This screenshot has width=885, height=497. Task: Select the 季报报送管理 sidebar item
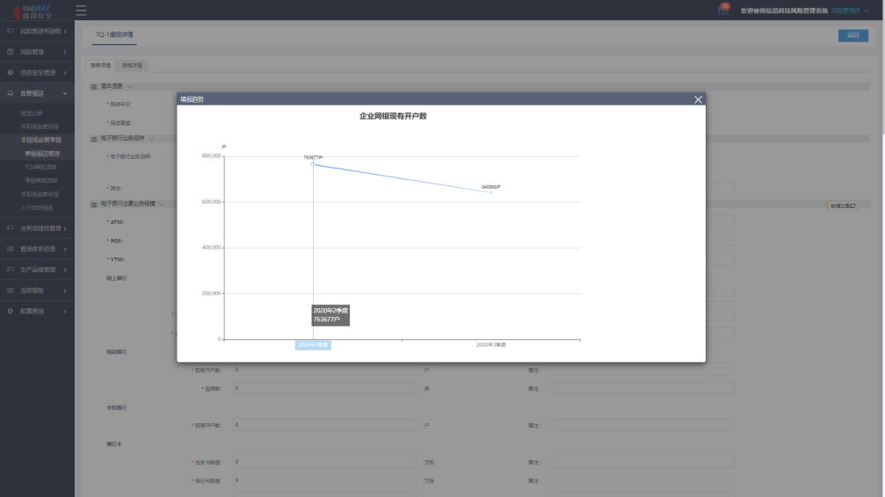pos(42,154)
